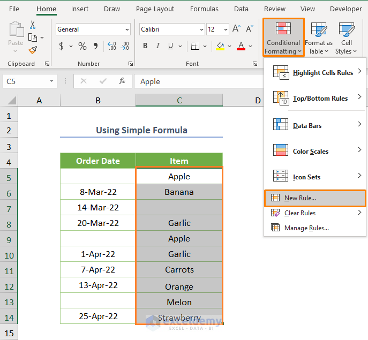This screenshot has width=368, height=340.
Task: Click Increase Decimal icon
Action: click(x=112, y=46)
